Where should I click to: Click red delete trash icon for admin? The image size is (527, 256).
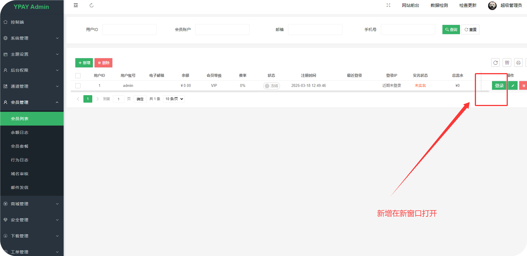click(x=523, y=85)
